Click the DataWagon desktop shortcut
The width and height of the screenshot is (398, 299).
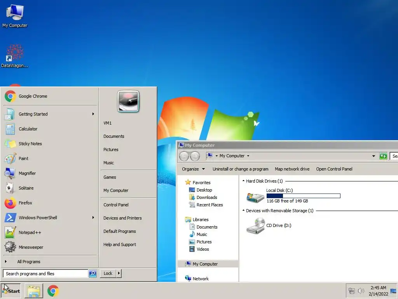coord(15,56)
